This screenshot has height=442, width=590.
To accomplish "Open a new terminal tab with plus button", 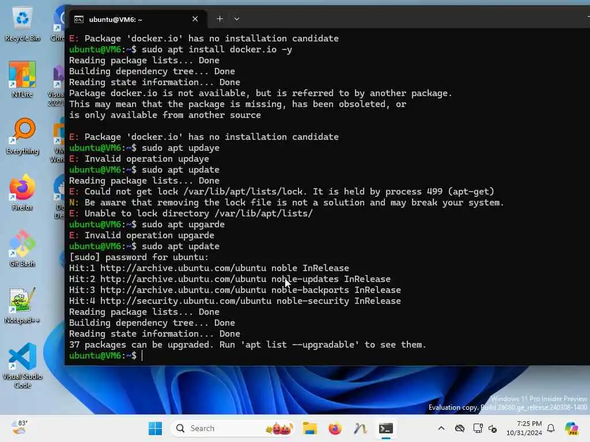I will [x=220, y=19].
